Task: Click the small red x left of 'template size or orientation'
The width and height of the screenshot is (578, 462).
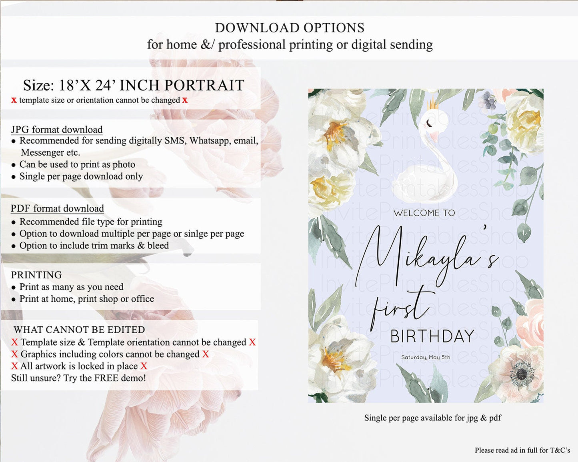Action: [x=14, y=100]
